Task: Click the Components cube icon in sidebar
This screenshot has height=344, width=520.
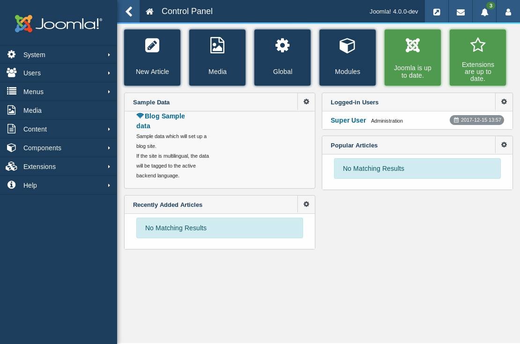Action: [12, 147]
